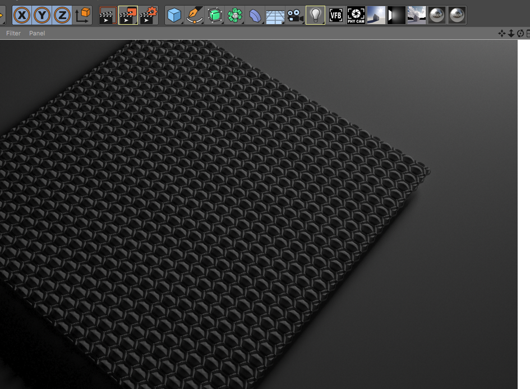530x389 pixels.
Task: Toggle the X axis lock
Action: tap(22, 15)
